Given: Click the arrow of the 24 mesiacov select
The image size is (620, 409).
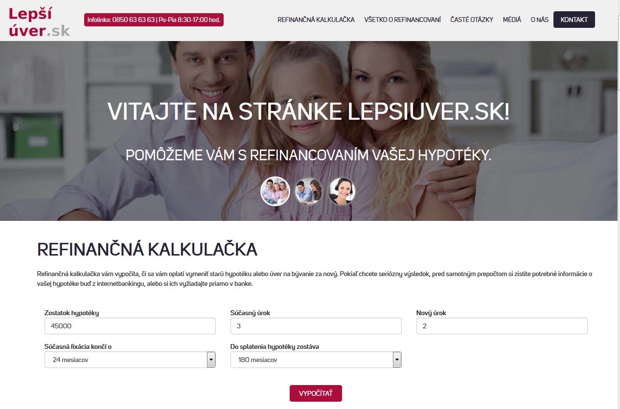Looking at the screenshot, I should coord(211,360).
